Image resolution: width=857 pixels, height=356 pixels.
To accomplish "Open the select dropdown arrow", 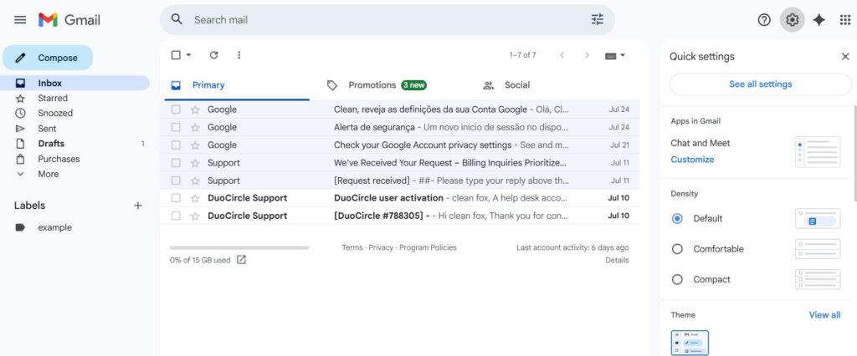I will coord(188,55).
